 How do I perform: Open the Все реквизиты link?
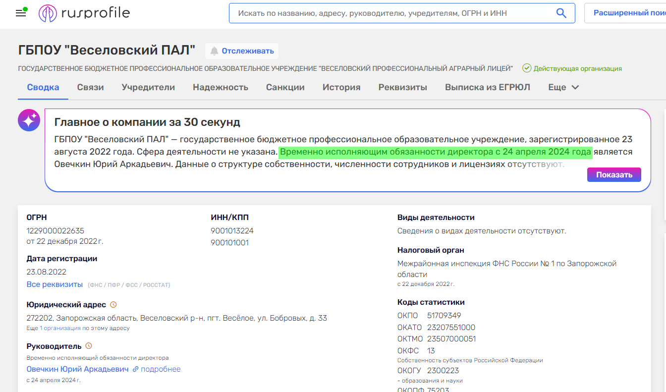[55, 284]
